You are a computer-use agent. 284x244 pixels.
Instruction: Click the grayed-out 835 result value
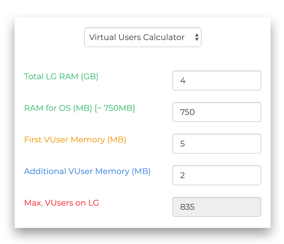pos(187,207)
